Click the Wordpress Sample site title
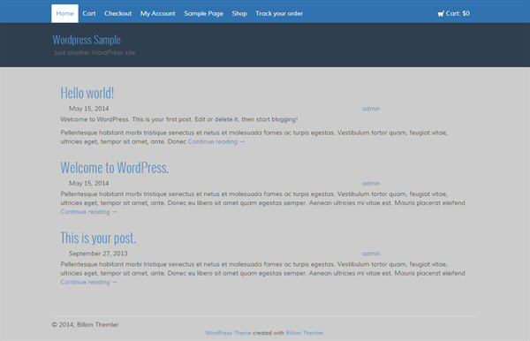 [87, 40]
